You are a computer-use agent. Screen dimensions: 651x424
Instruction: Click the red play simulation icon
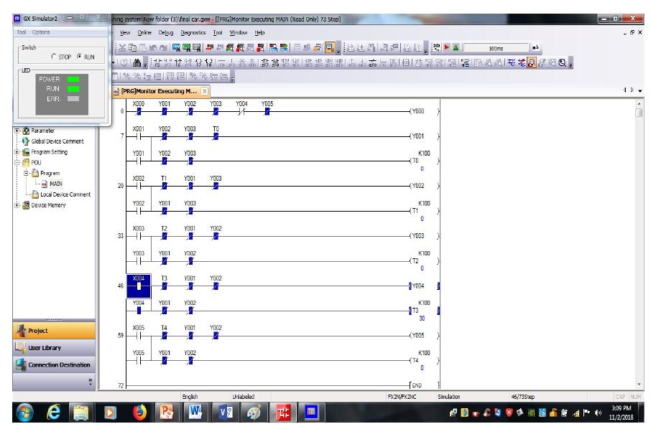click(x=447, y=47)
